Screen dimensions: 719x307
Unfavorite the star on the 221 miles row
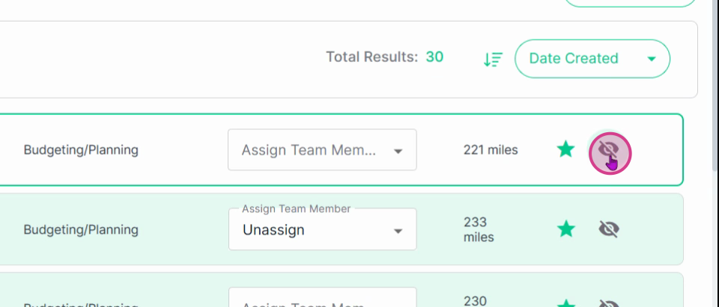pyautogui.click(x=566, y=149)
